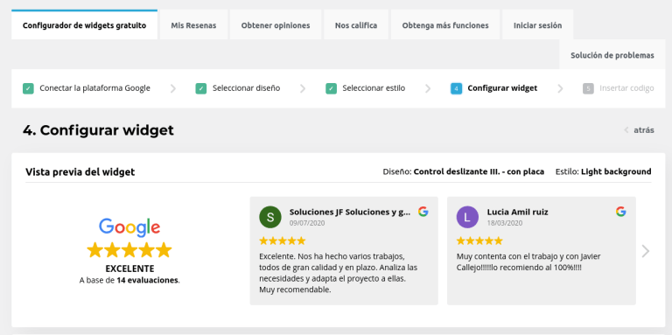Click the green checkmark beside Seleccionar estilo
This screenshot has height=335, width=672.
(332, 88)
